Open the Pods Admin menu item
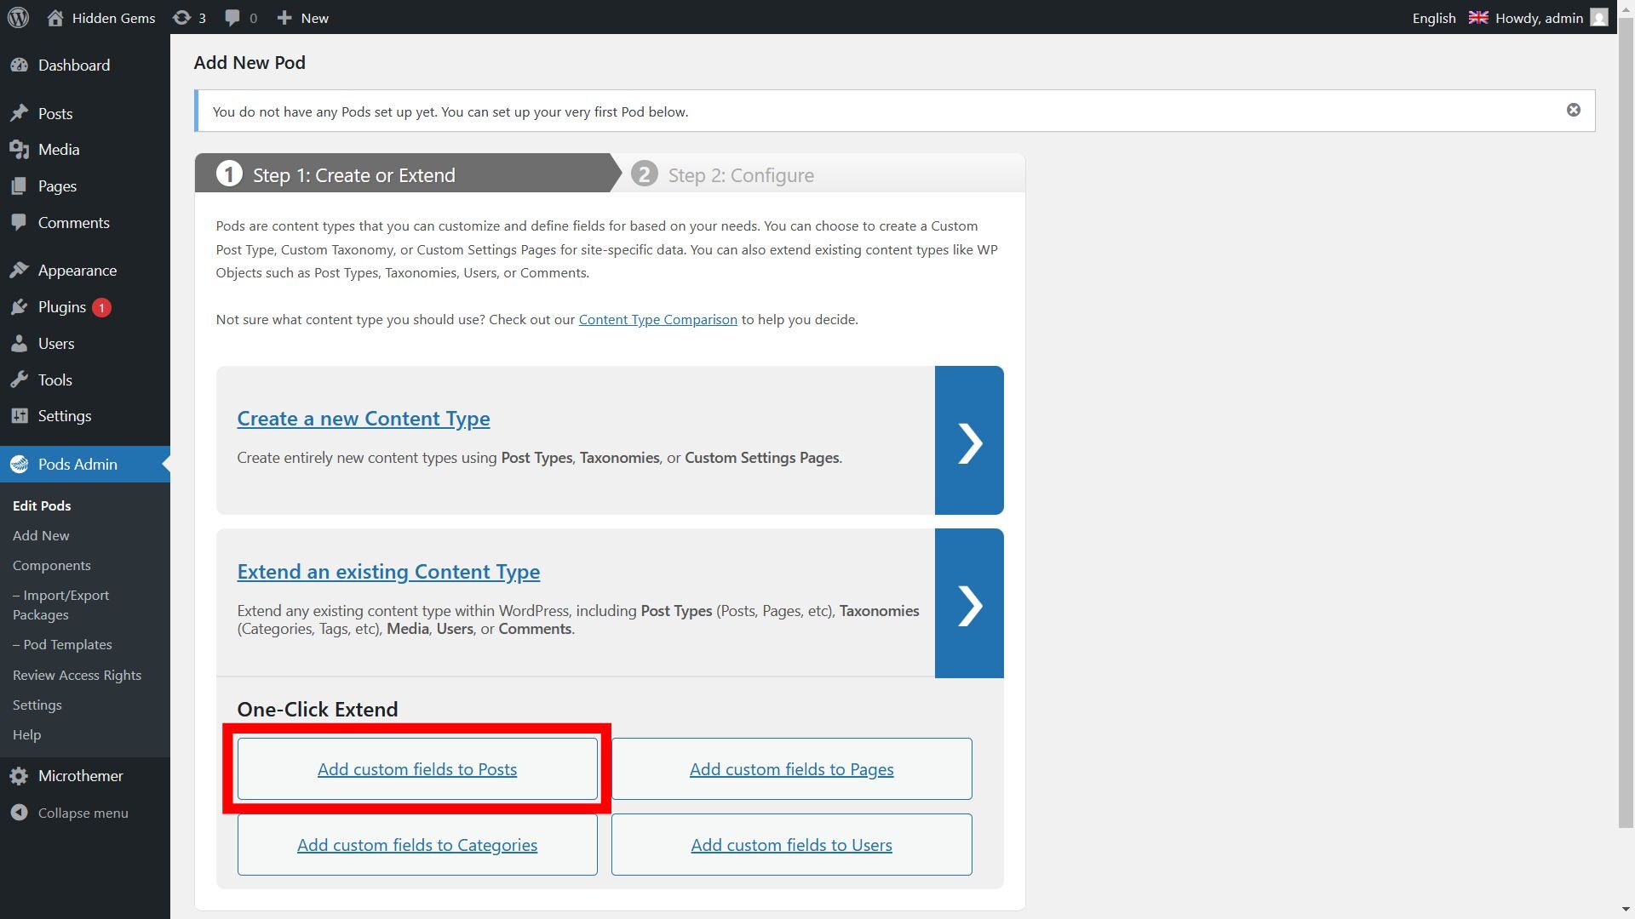The width and height of the screenshot is (1635, 919). (x=85, y=465)
